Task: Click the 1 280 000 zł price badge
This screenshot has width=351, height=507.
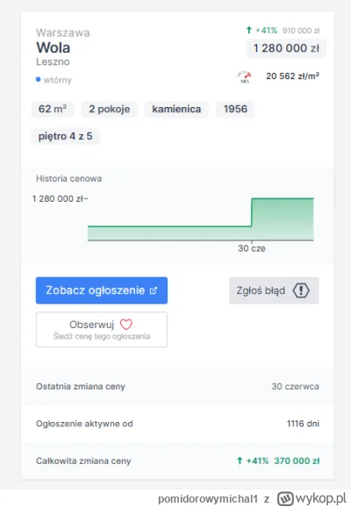Action: (286, 48)
